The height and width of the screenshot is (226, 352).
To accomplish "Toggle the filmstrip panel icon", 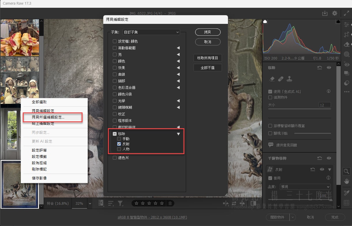I will 101,203.
